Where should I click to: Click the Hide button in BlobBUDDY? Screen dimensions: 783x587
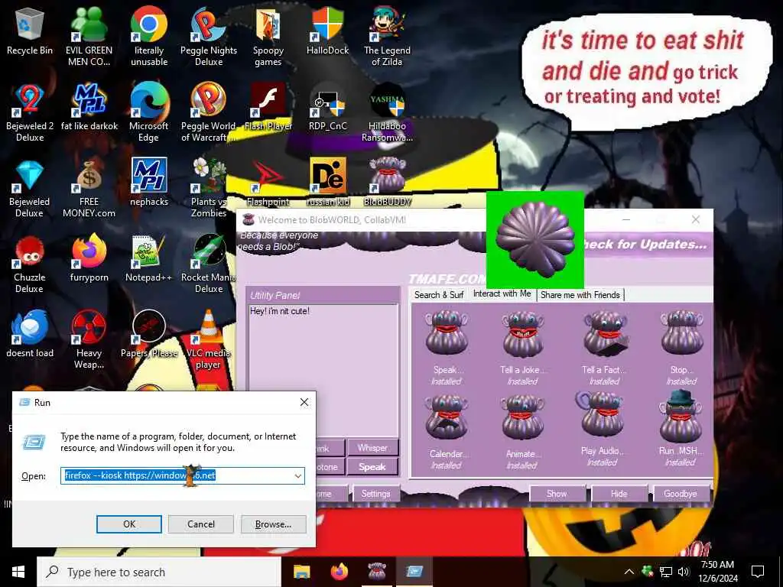pyautogui.click(x=619, y=494)
